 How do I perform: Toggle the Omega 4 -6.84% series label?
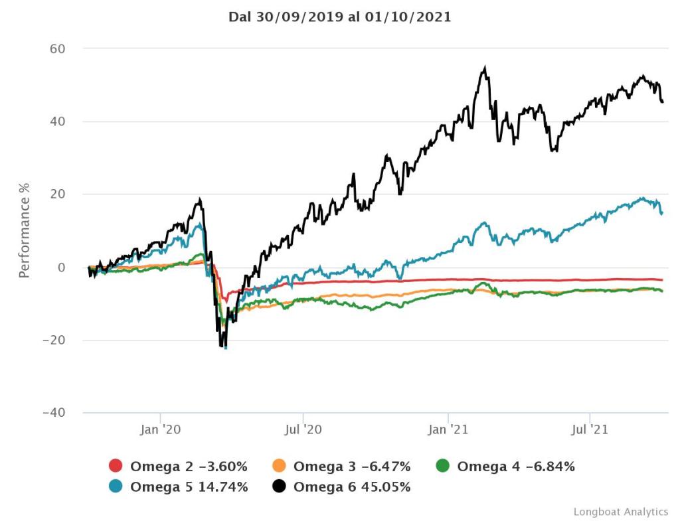516,466
